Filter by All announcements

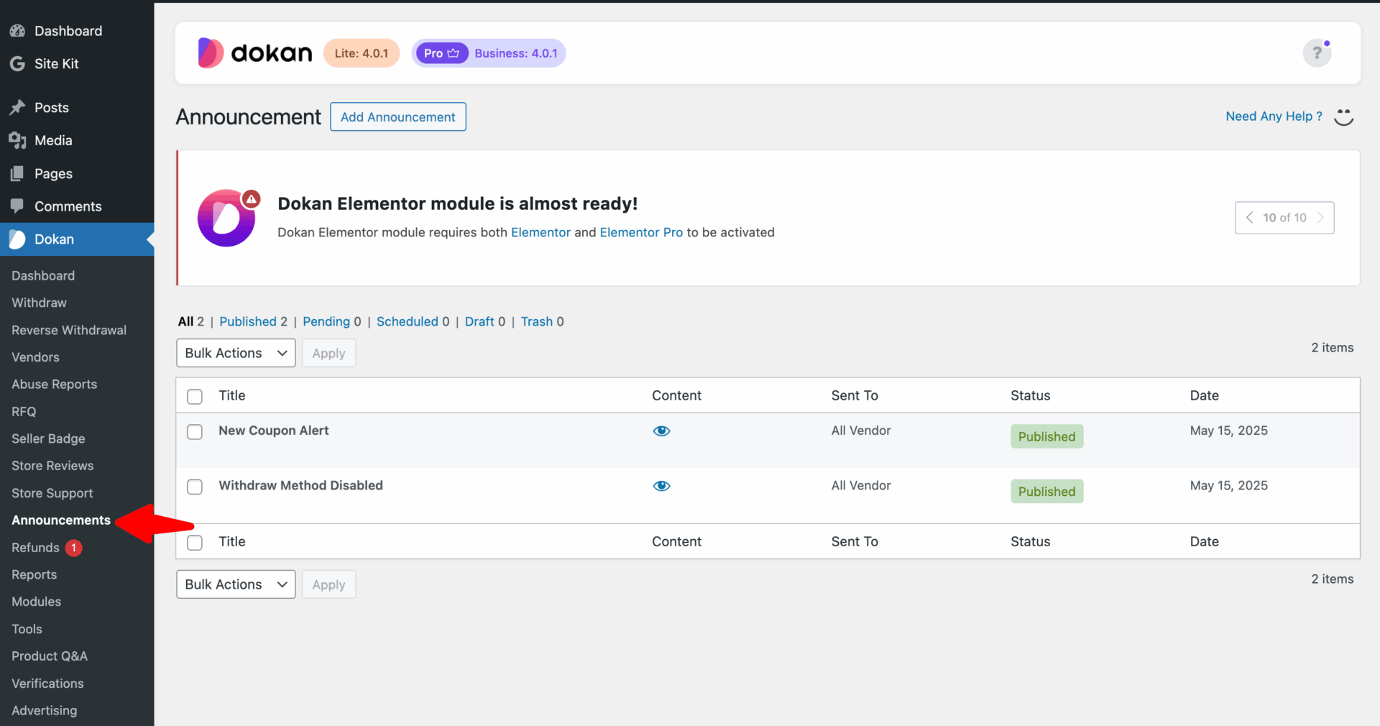pyautogui.click(x=186, y=321)
